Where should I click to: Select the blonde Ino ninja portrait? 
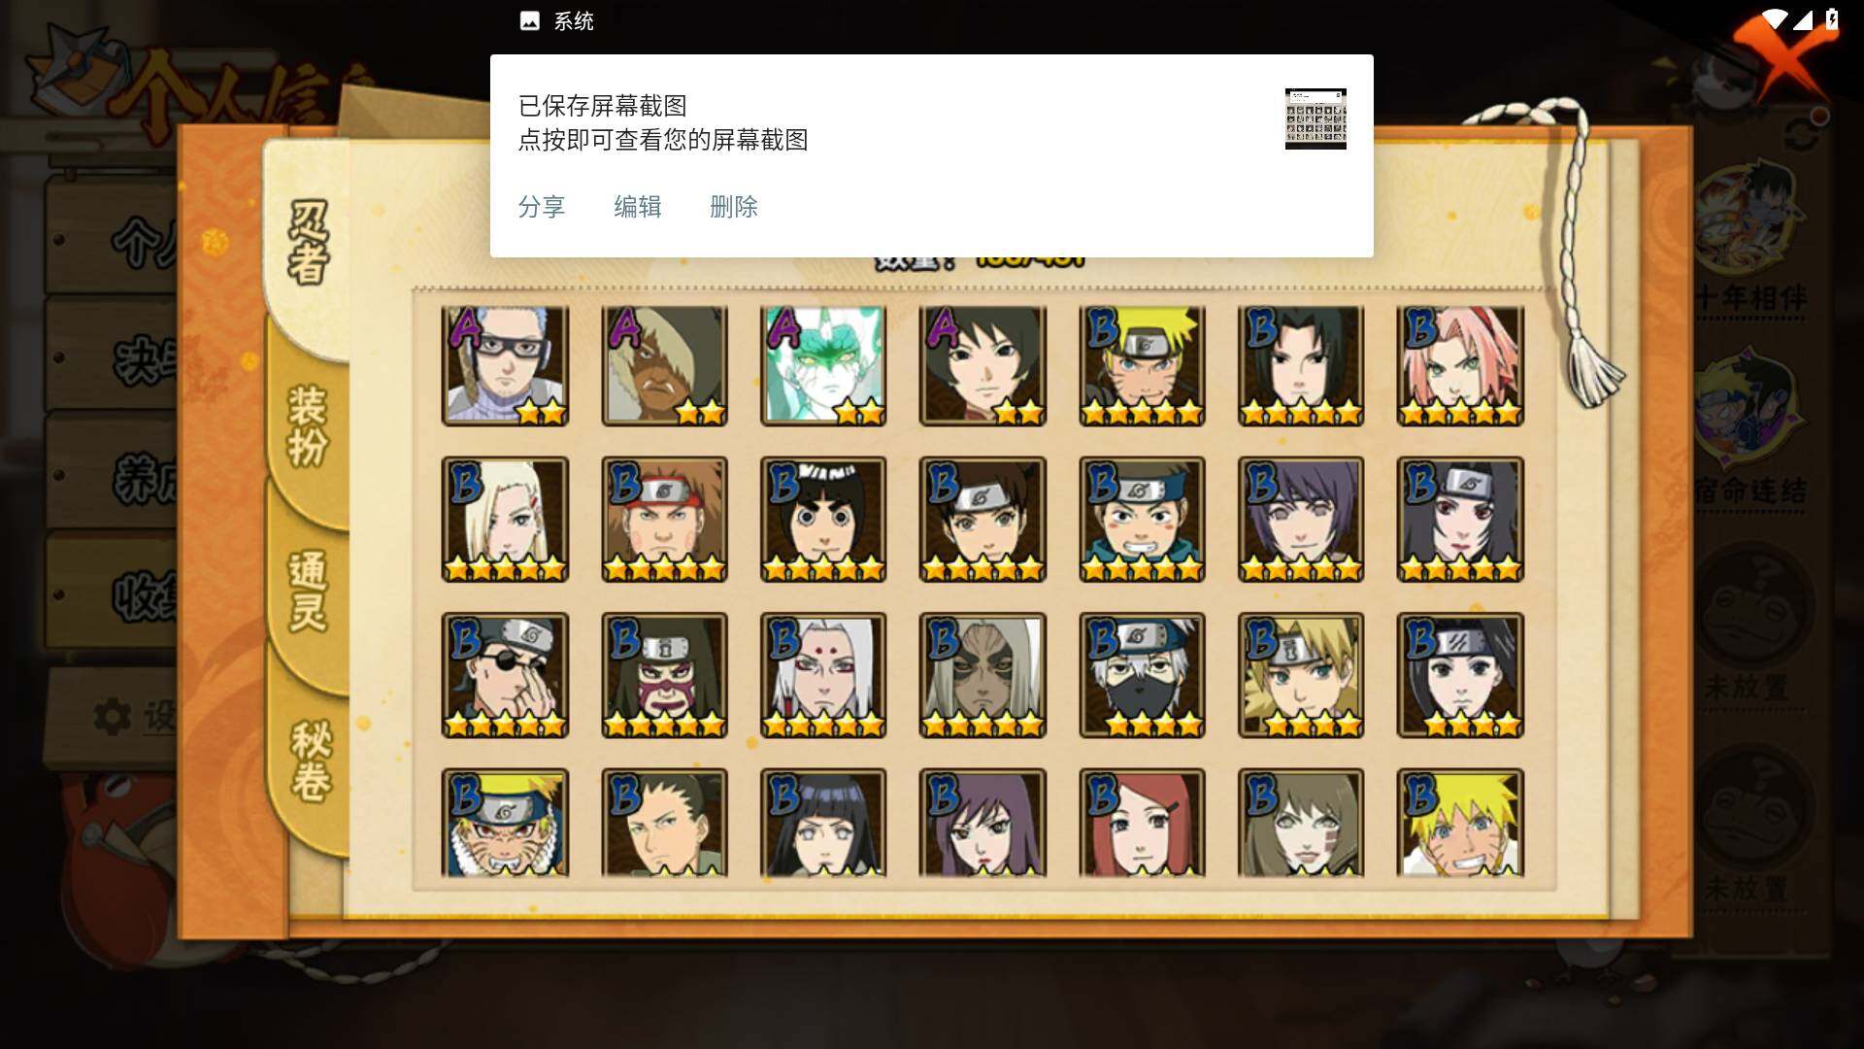pyautogui.click(x=505, y=520)
